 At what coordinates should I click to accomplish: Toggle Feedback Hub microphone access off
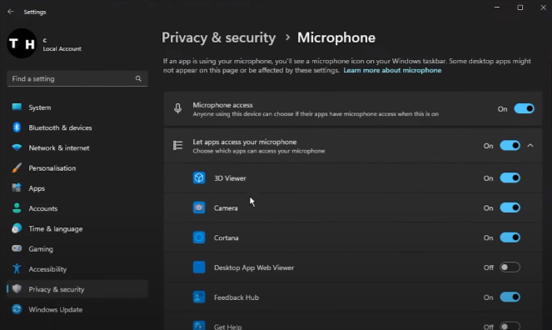[510, 297]
